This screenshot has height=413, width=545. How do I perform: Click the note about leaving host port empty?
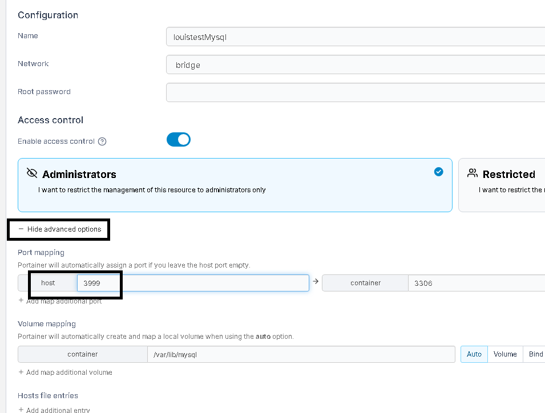(x=134, y=265)
